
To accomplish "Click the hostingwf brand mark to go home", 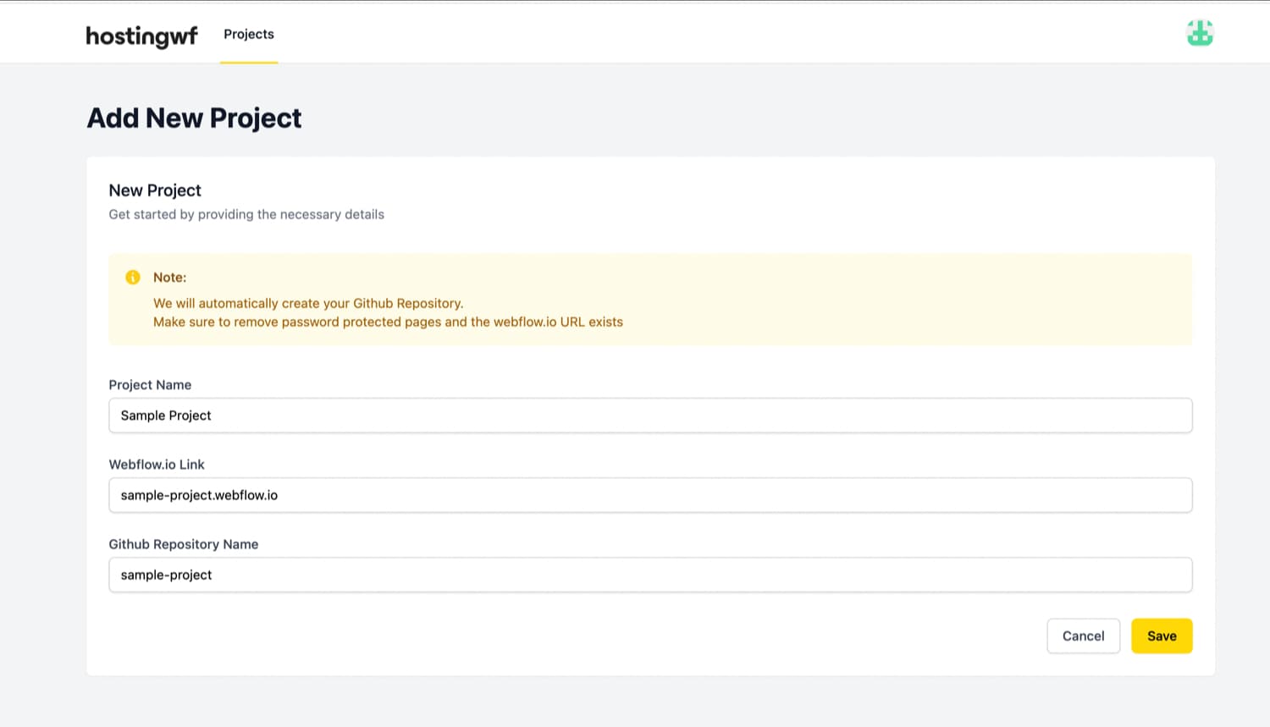I will pyautogui.click(x=141, y=36).
